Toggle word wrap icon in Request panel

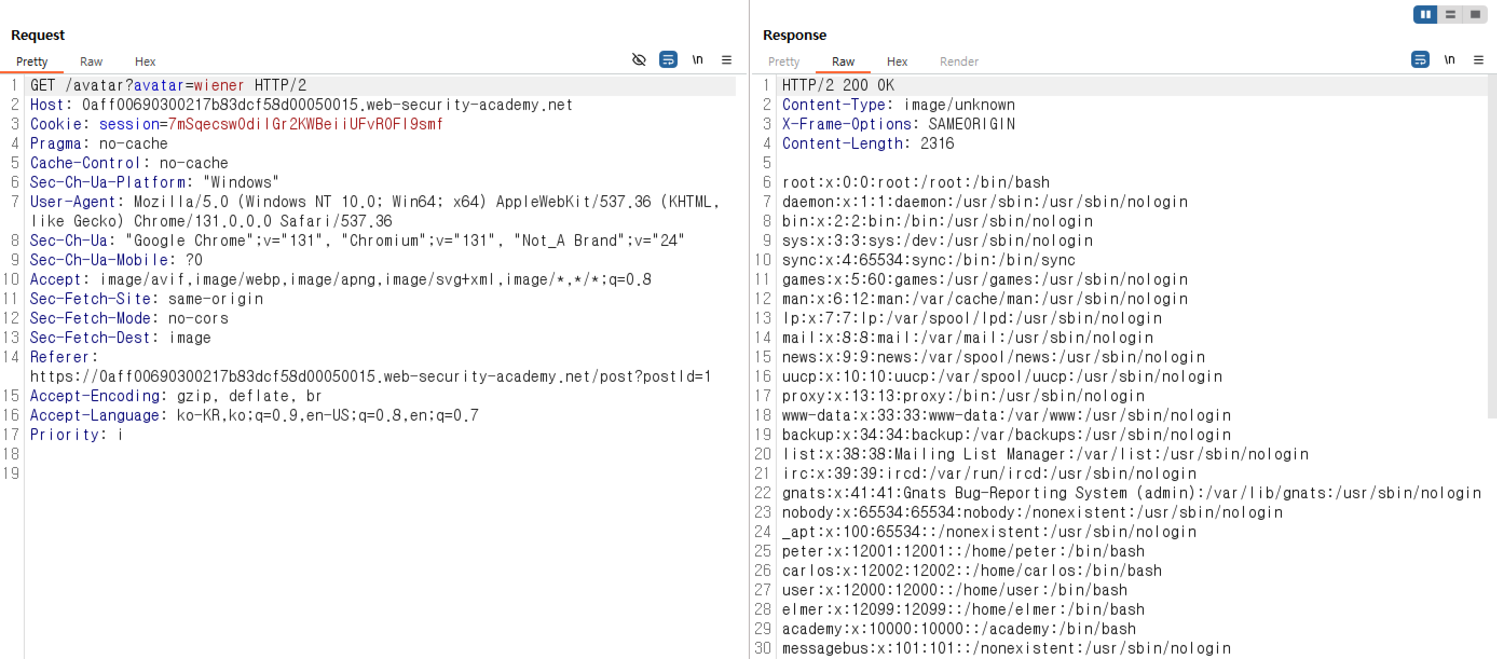[668, 59]
